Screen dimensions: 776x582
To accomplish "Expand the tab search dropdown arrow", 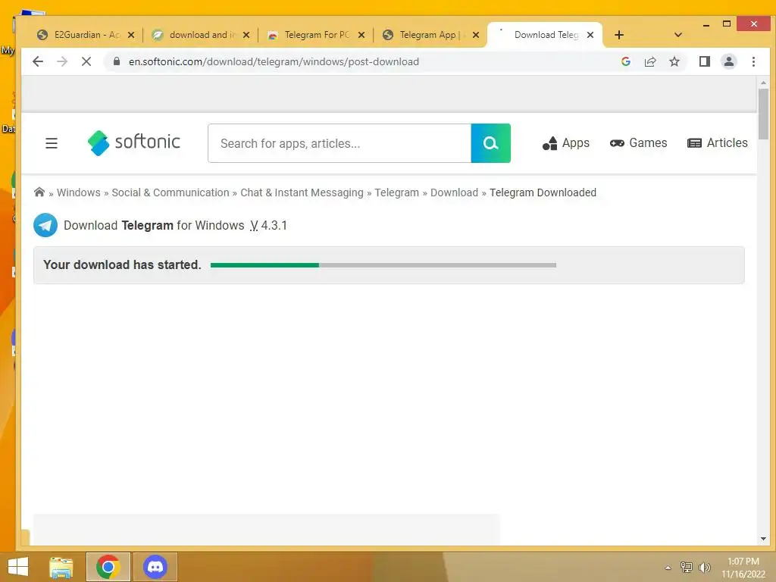I will tap(678, 35).
